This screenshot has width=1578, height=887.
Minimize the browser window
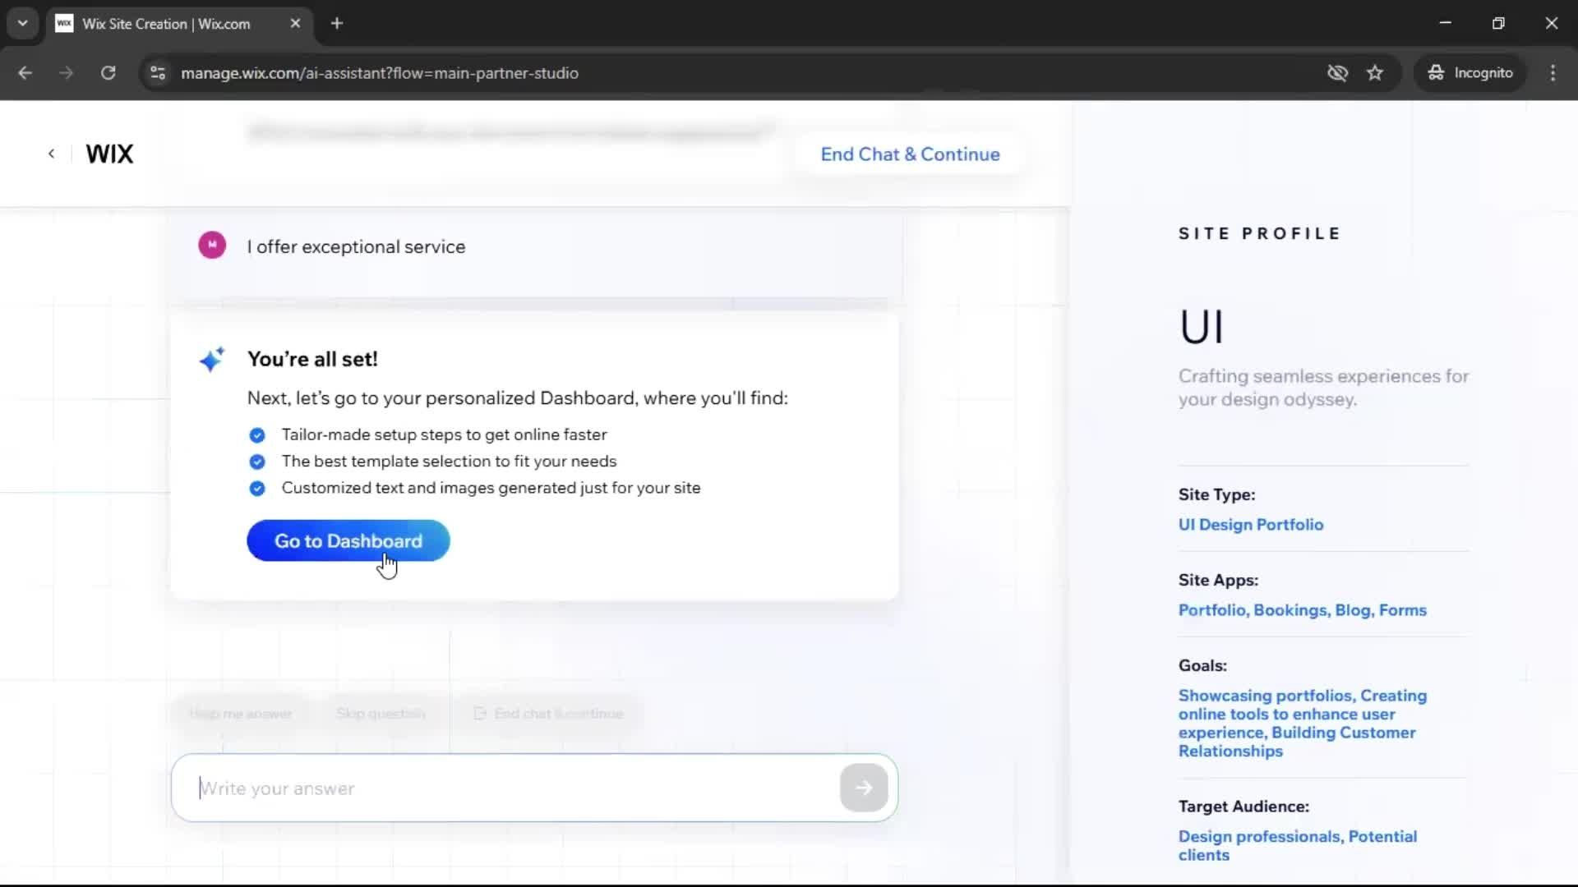pyautogui.click(x=1445, y=23)
